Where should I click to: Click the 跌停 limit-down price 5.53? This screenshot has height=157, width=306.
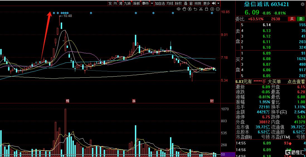(x=301, y=117)
